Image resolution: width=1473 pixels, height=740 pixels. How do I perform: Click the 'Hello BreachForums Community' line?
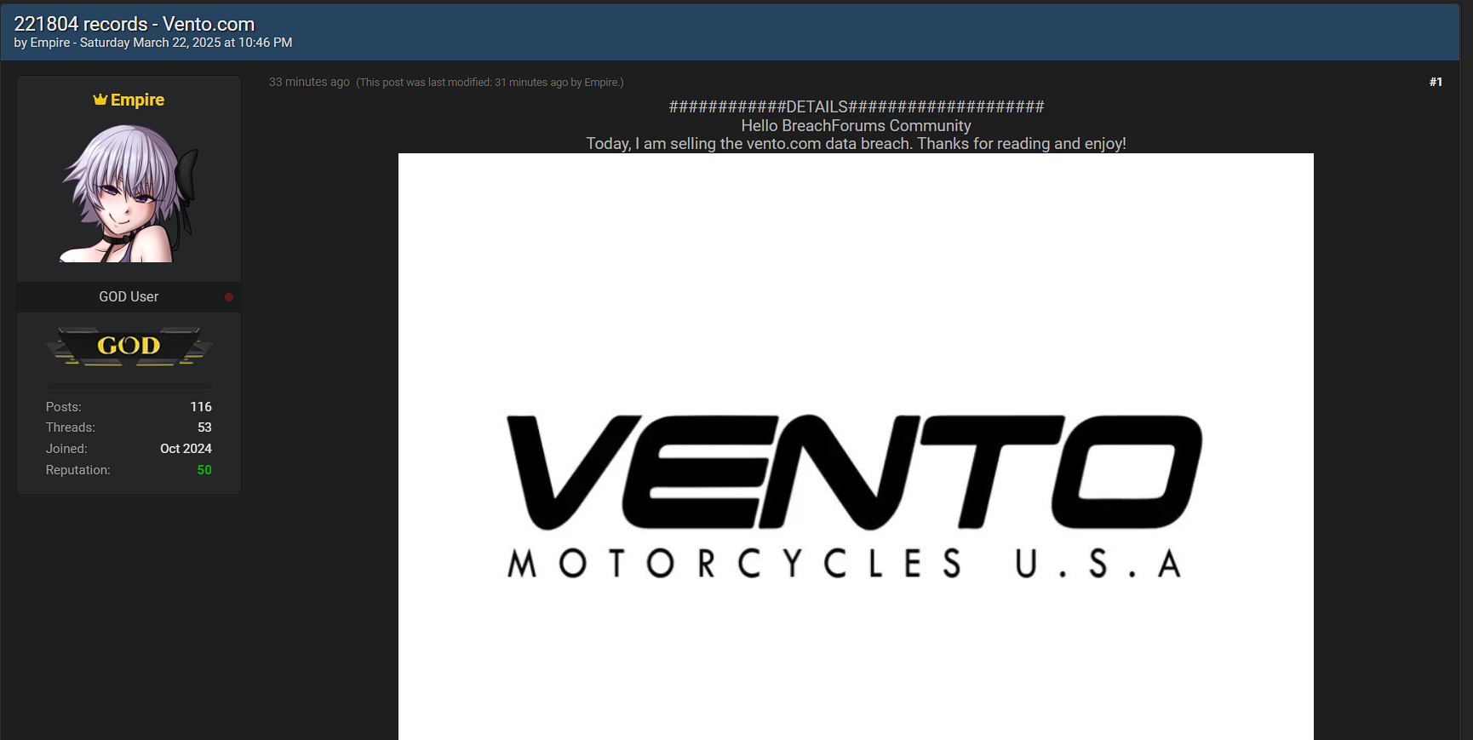(856, 125)
